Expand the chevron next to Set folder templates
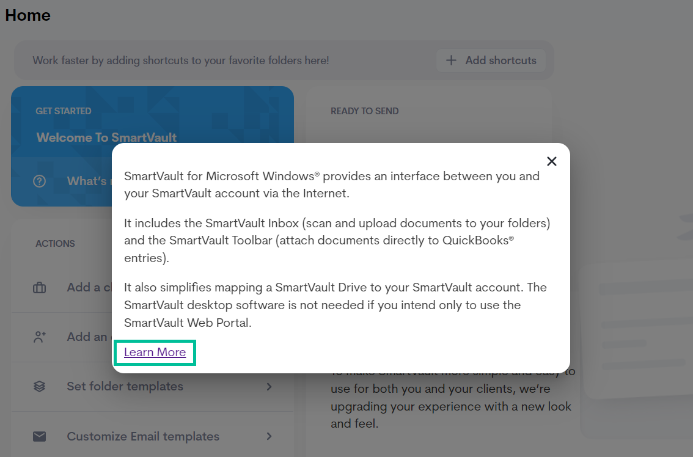Screen dimensions: 693x457 [269, 387]
